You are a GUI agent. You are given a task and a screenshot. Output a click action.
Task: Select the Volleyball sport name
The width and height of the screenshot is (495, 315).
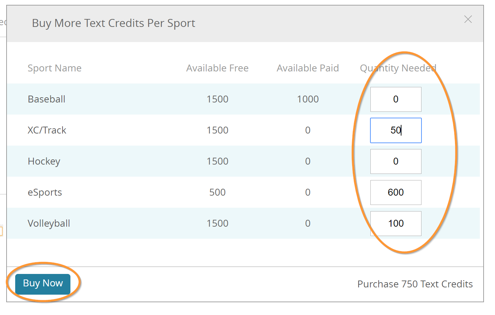[x=49, y=224]
